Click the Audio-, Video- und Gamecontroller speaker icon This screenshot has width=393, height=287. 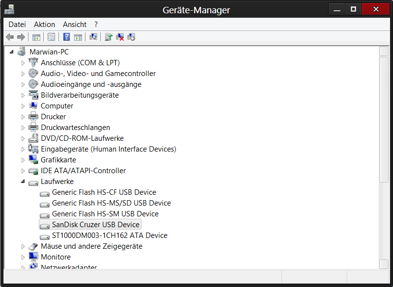(x=33, y=73)
